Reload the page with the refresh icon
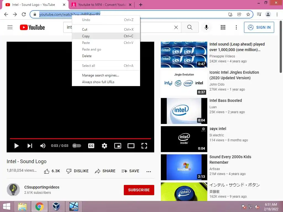The height and width of the screenshot is (212, 283). click(x=24, y=14)
